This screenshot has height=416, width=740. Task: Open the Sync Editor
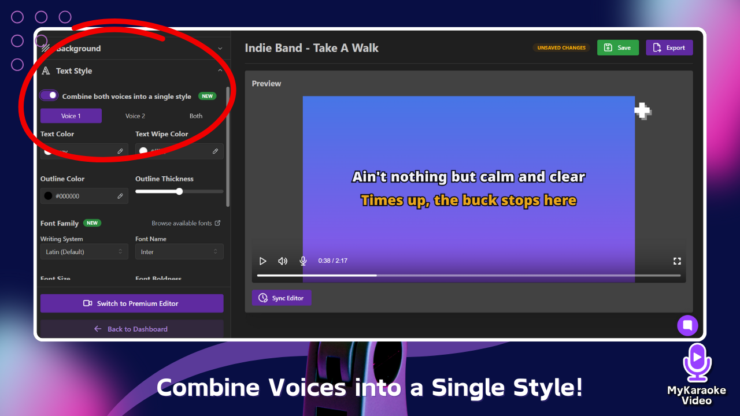tap(282, 298)
